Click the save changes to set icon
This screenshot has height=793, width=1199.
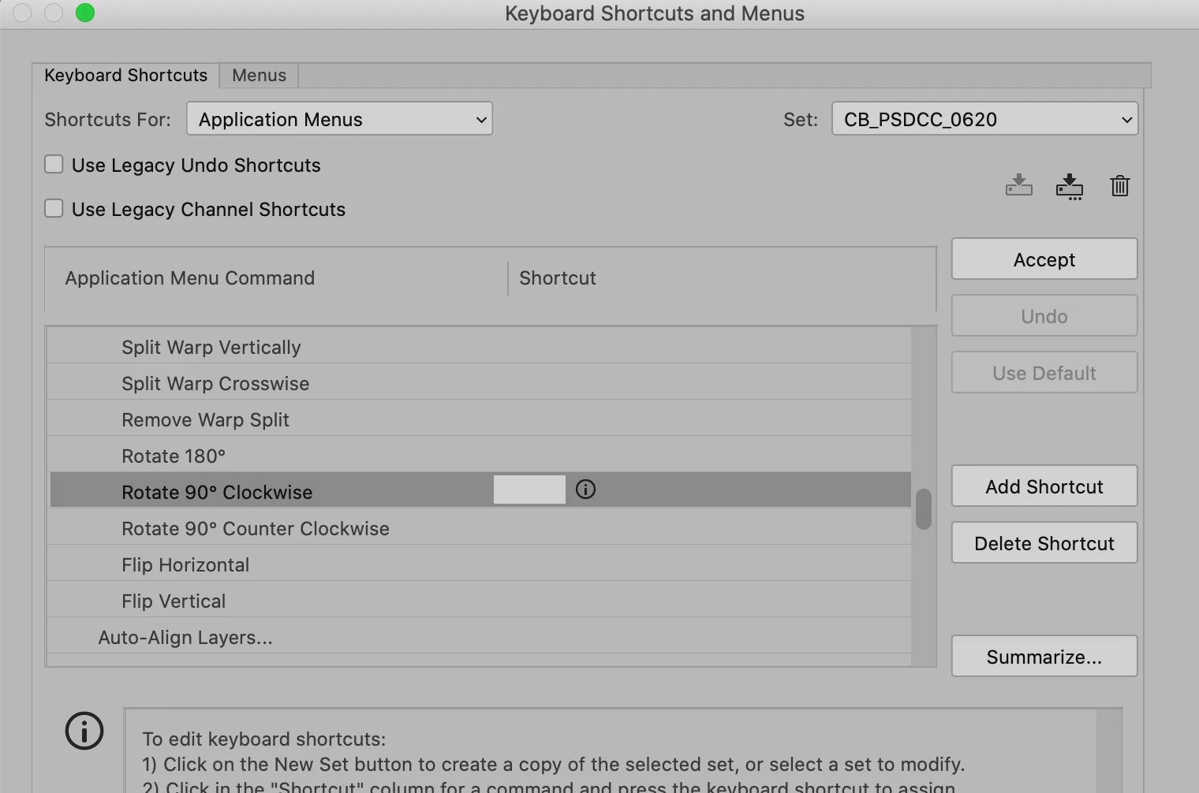coord(1018,186)
